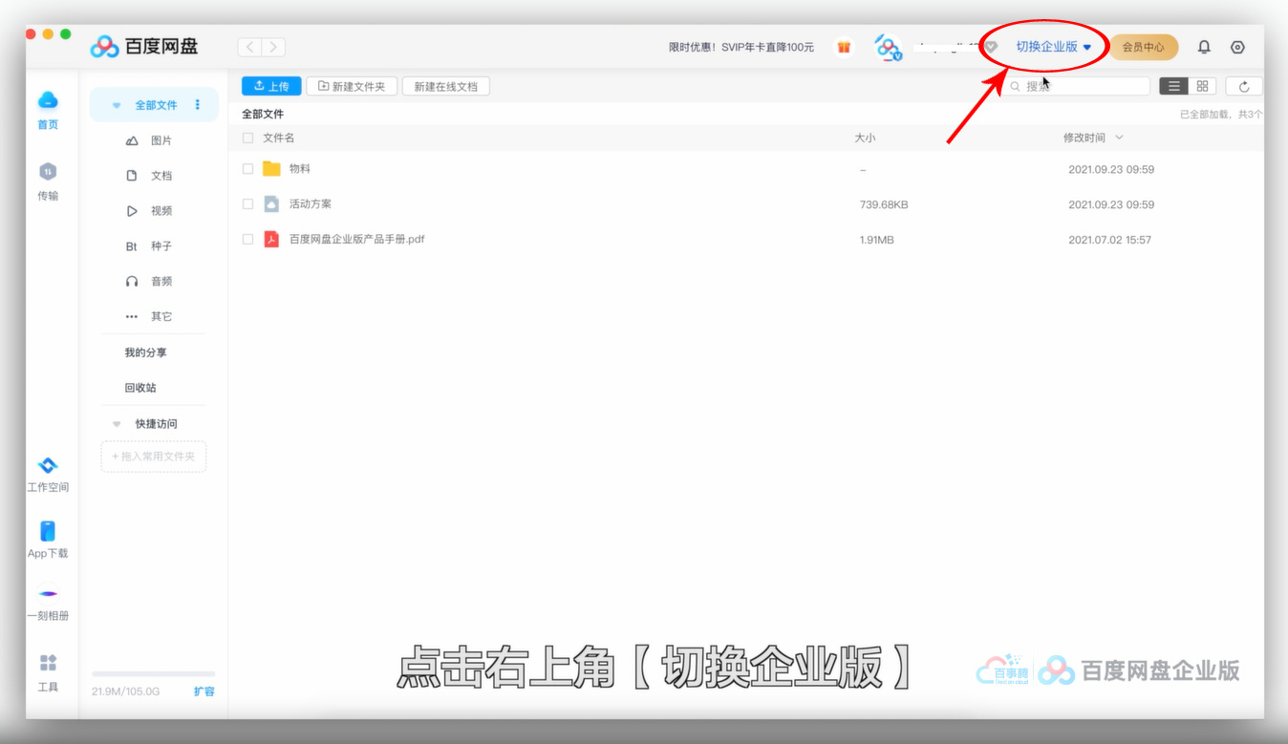The image size is (1288, 744).
Task: Click the 扩容 link
Action: (204, 691)
